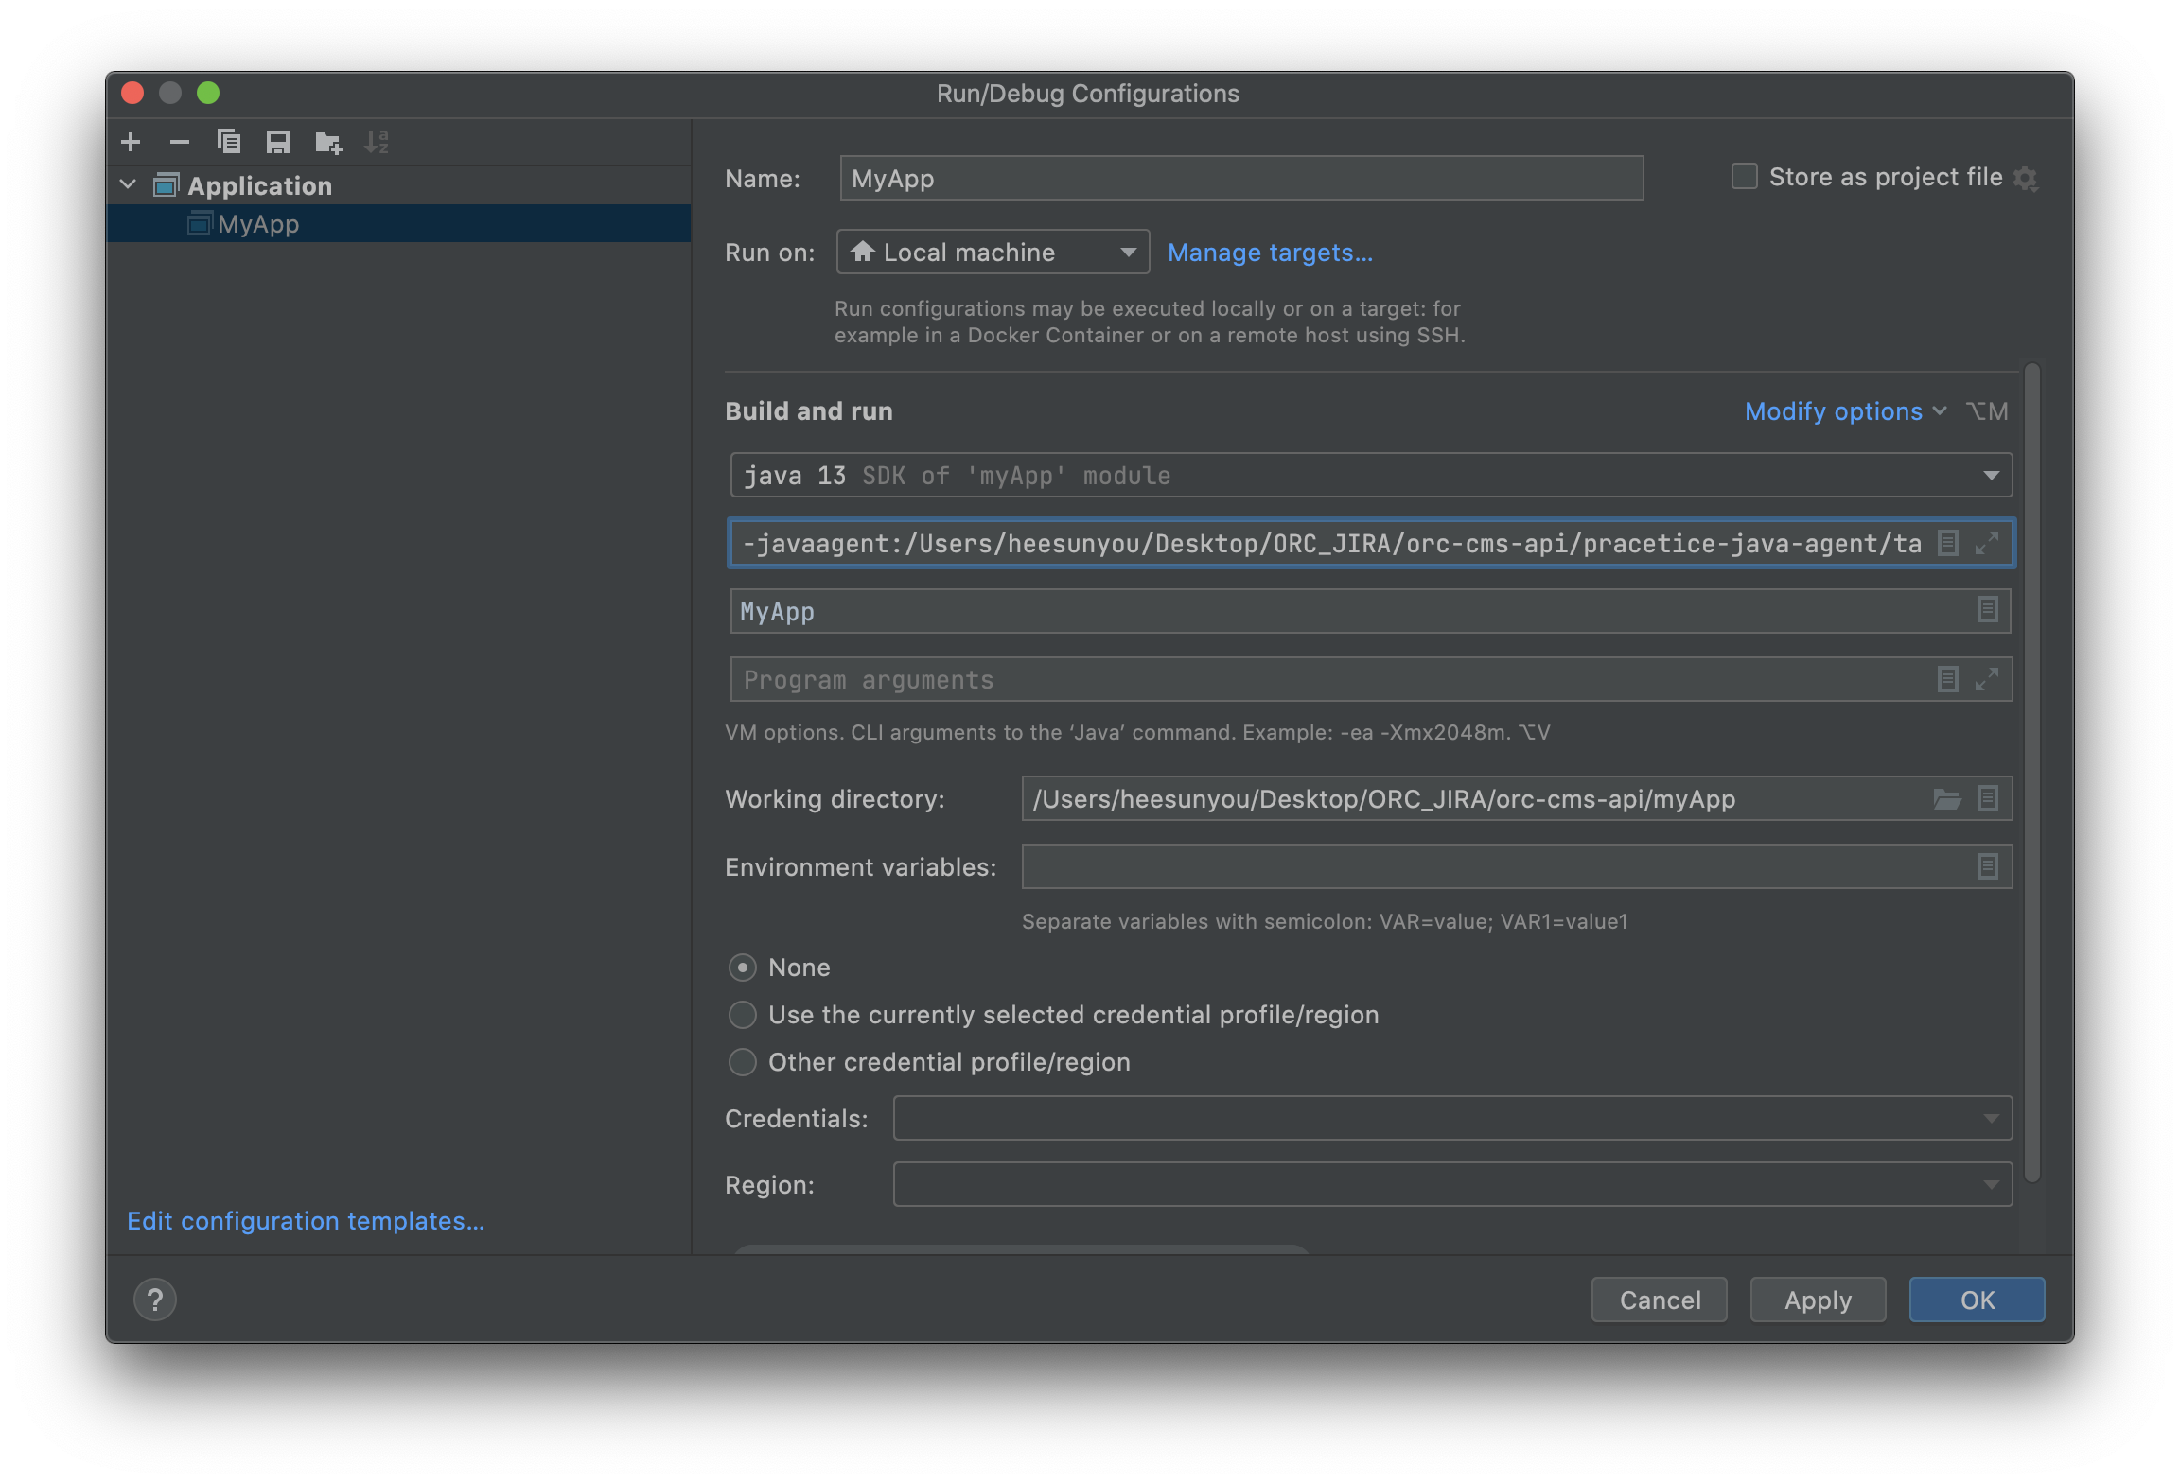Open the java 13 SDK module dropdown

(1370, 475)
